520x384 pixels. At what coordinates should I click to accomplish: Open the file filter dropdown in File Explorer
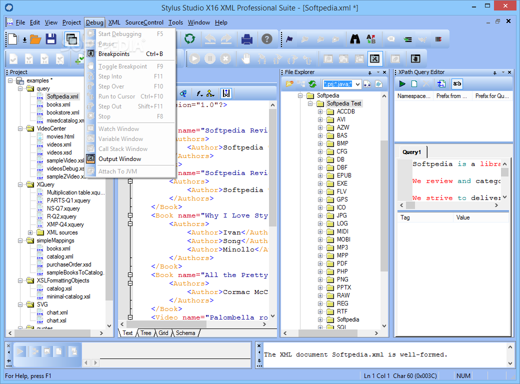pyautogui.click(x=357, y=84)
